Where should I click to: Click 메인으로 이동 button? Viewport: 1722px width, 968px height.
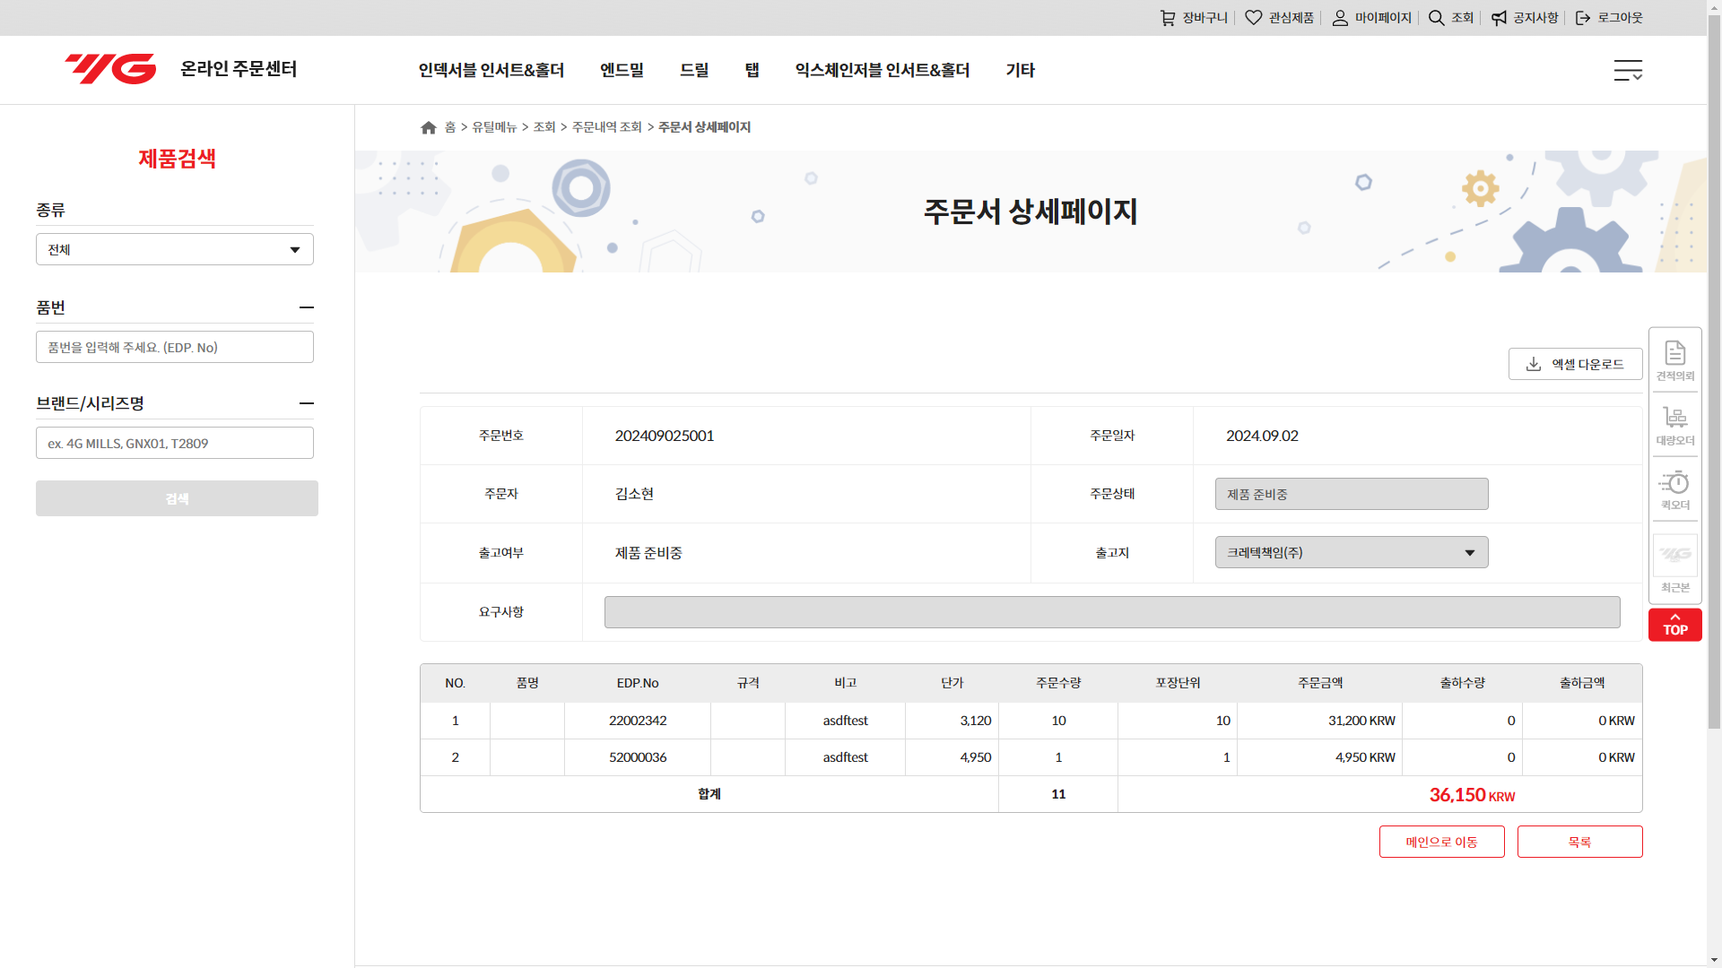[1441, 842]
